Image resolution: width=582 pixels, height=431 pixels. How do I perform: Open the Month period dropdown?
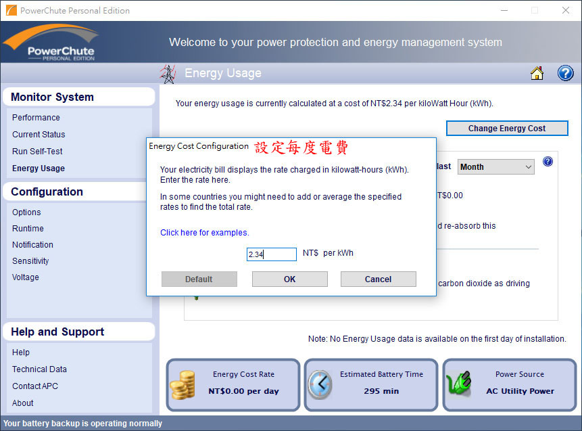click(496, 167)
